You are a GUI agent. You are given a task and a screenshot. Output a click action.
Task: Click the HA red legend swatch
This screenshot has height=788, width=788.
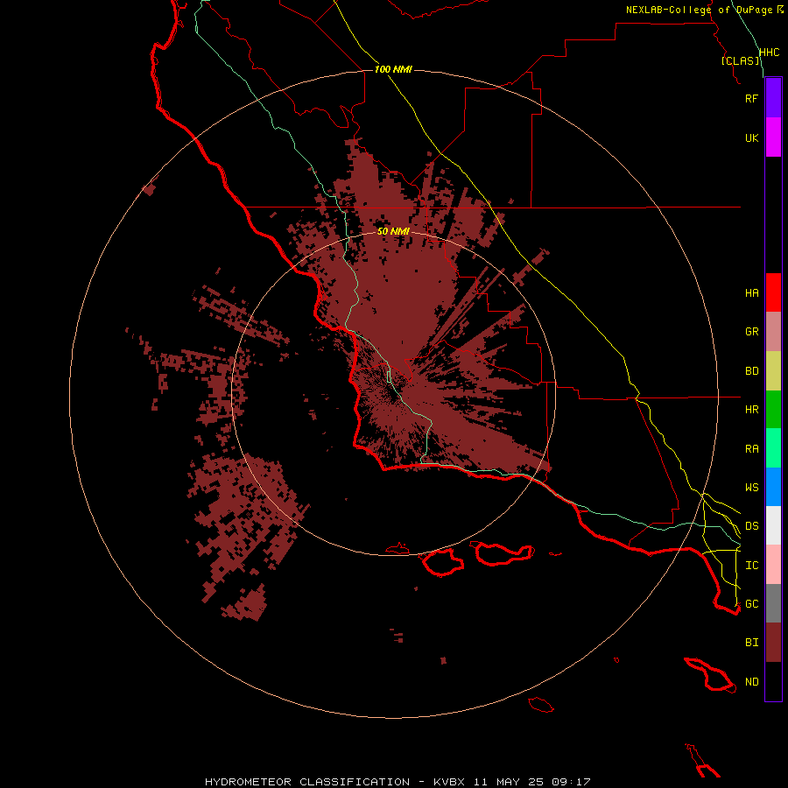[773, 292]
